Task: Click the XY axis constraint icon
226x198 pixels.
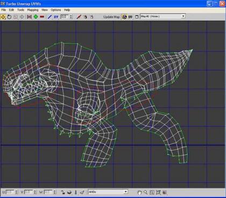Action: (x=56, y=17)
